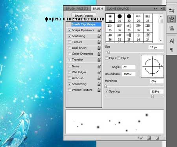Click the lock icon next to Noise
Screen dimensions: 177x147
pyautogui.click(x=99, y=66)
